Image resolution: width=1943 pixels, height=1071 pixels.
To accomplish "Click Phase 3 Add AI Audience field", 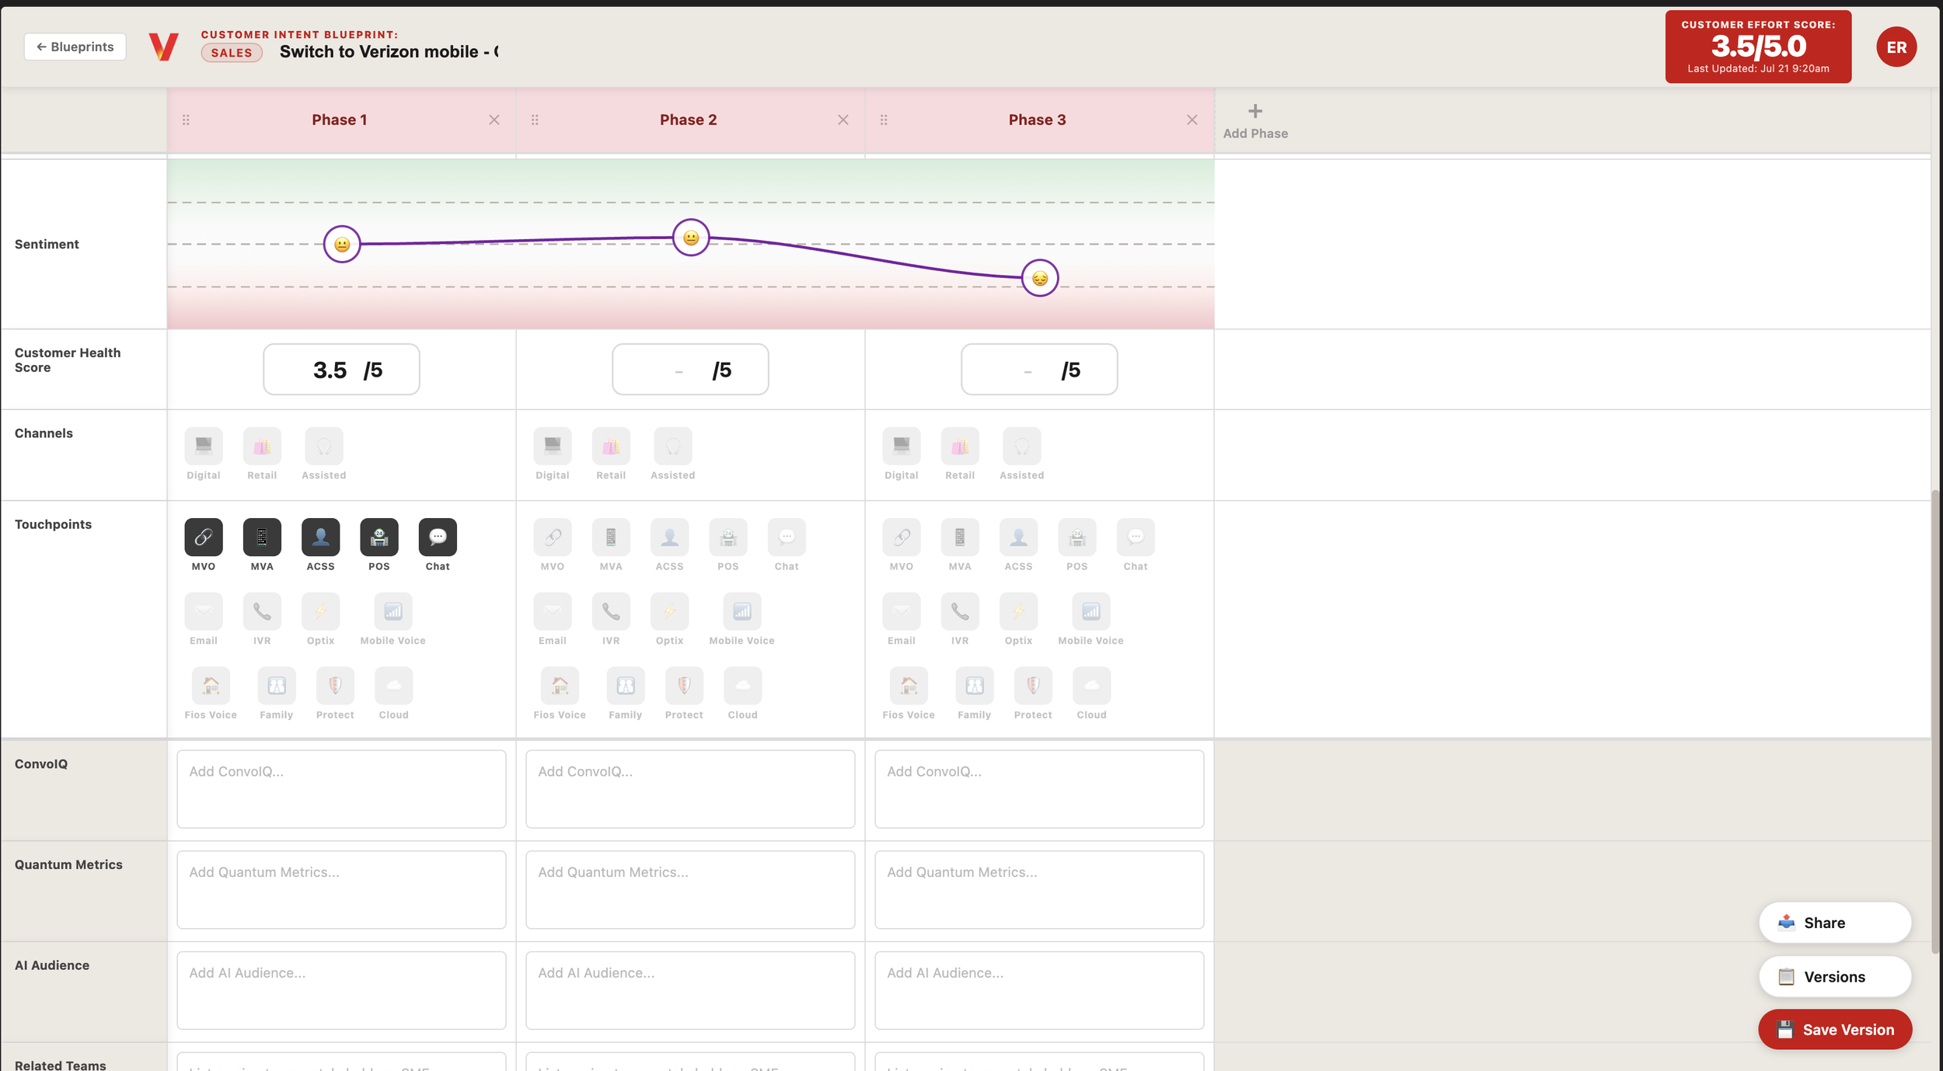I will 1039,991.
